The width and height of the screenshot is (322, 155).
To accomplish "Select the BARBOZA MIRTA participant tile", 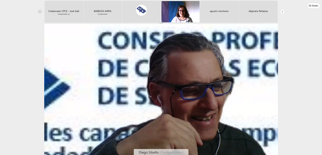I will 103,12.
